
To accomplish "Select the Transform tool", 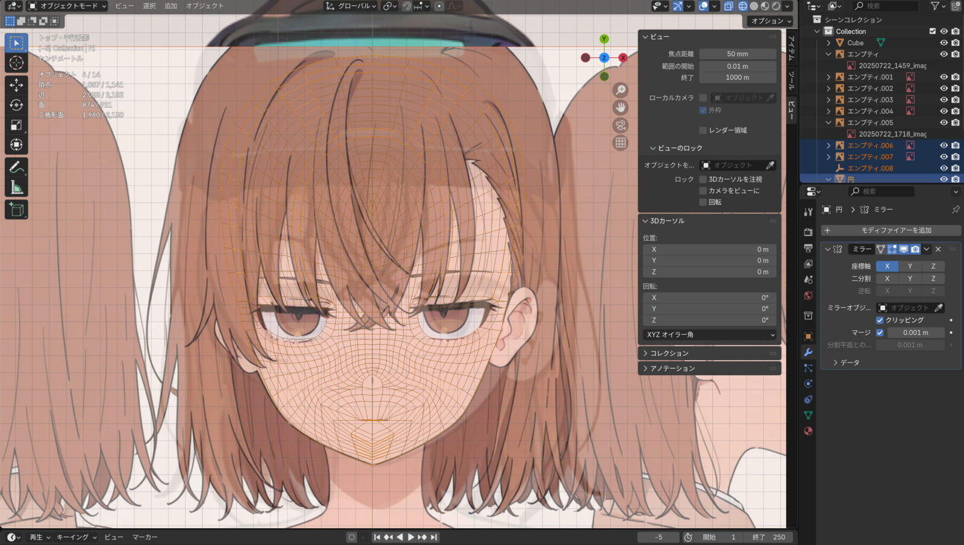I will point(16,145).
